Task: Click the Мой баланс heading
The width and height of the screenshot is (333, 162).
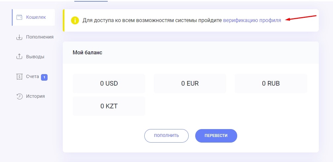Action: 88,53
